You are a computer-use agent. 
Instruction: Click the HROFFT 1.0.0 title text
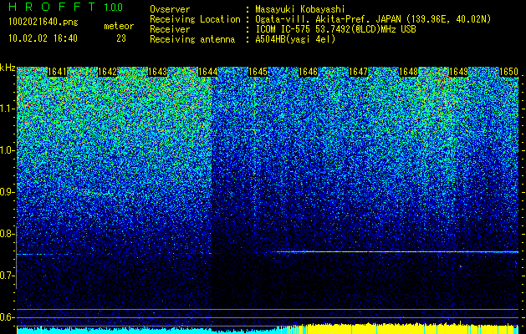click(x=66, y=7)
